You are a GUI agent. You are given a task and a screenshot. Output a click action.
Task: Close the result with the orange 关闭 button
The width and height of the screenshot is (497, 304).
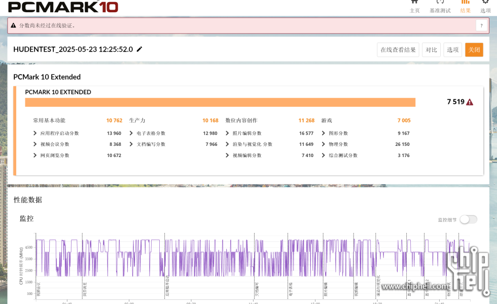pyautogui.click(x=474, y=50)
